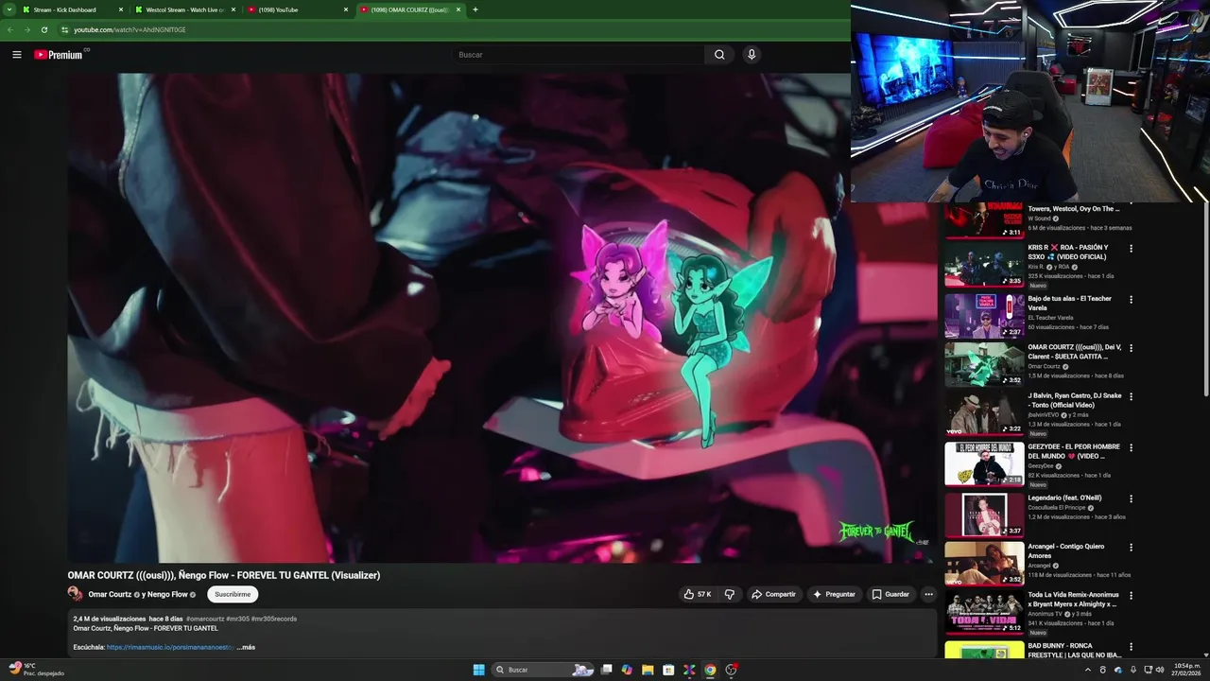This screenshot has width=1210, height=681.
Task: Follow the rimasmusic.lnk.to Escúchala link
Action: (x=170, y=647)
